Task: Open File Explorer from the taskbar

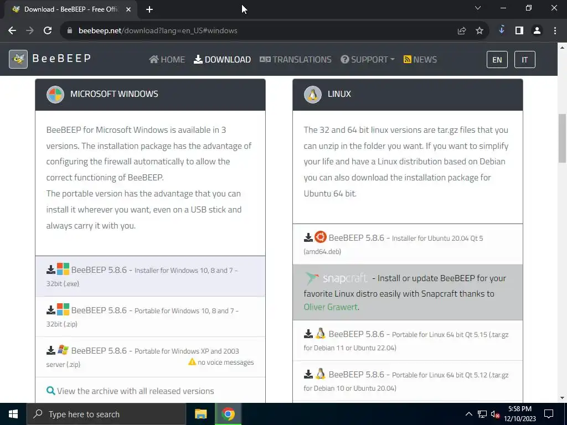Action: click(x=200, y=414)
